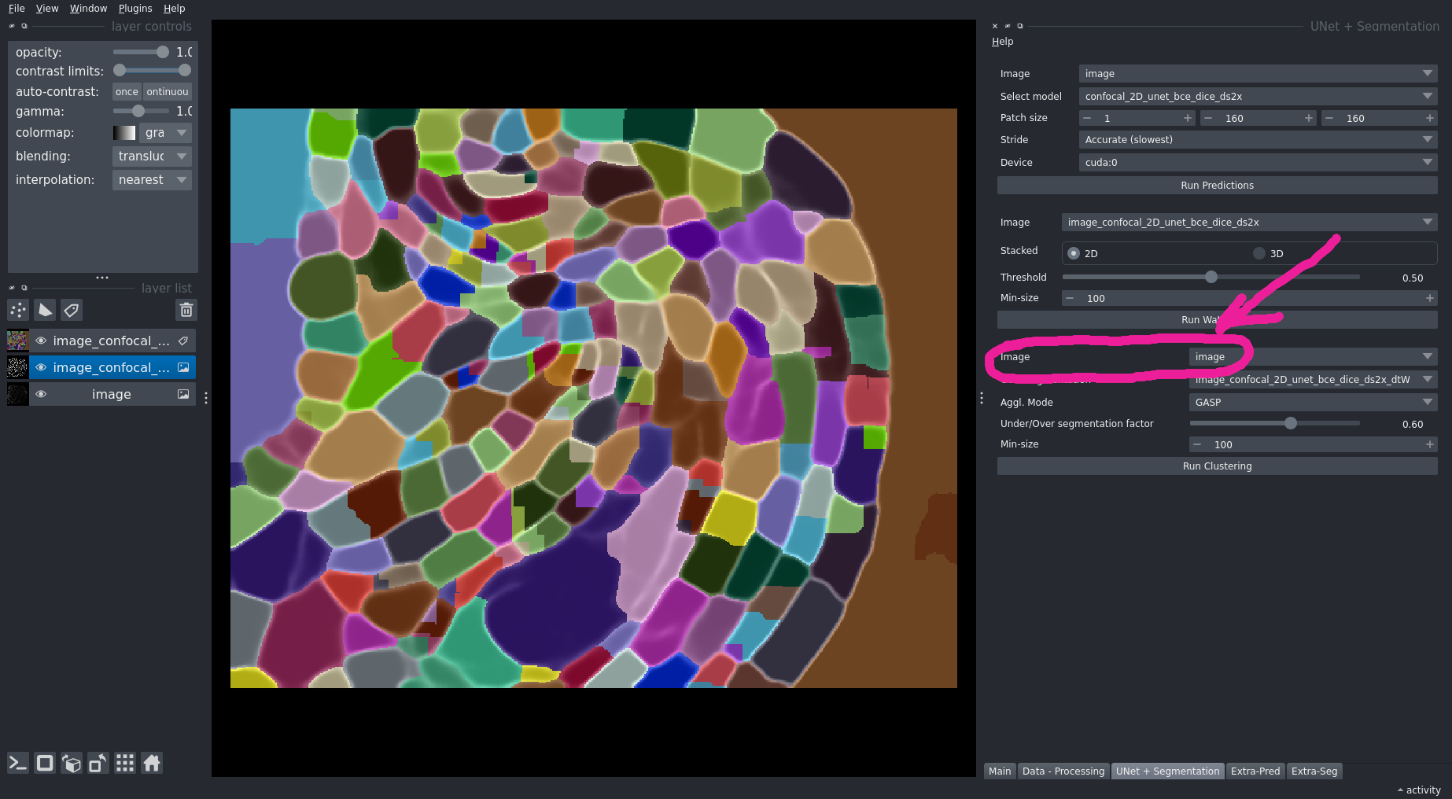
Task: Reset the view with the home button
Action: tap(151, 763)
